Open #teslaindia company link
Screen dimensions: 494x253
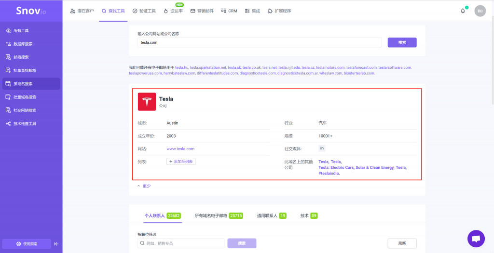329,173
